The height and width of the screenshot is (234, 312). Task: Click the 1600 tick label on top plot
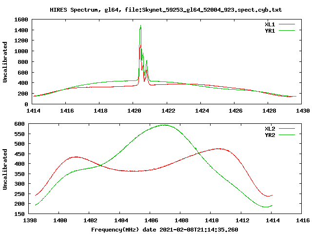click(21, 19)
